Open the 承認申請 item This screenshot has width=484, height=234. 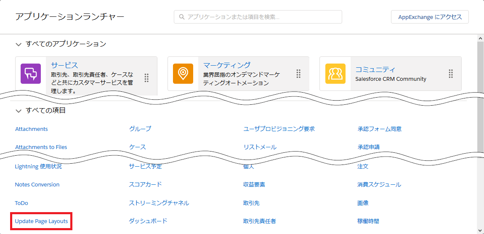(369, 147)
